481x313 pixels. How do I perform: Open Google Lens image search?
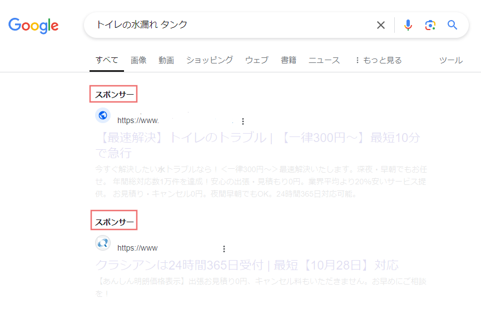430,25
